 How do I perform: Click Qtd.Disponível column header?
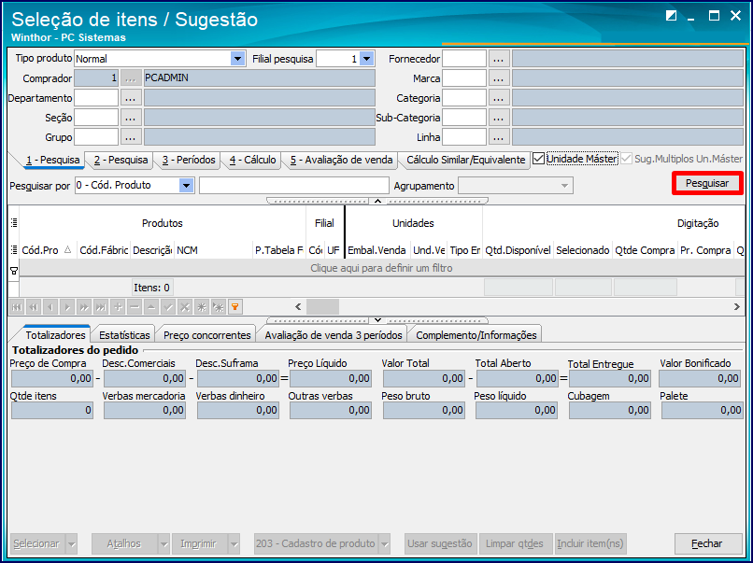point(518,250)
